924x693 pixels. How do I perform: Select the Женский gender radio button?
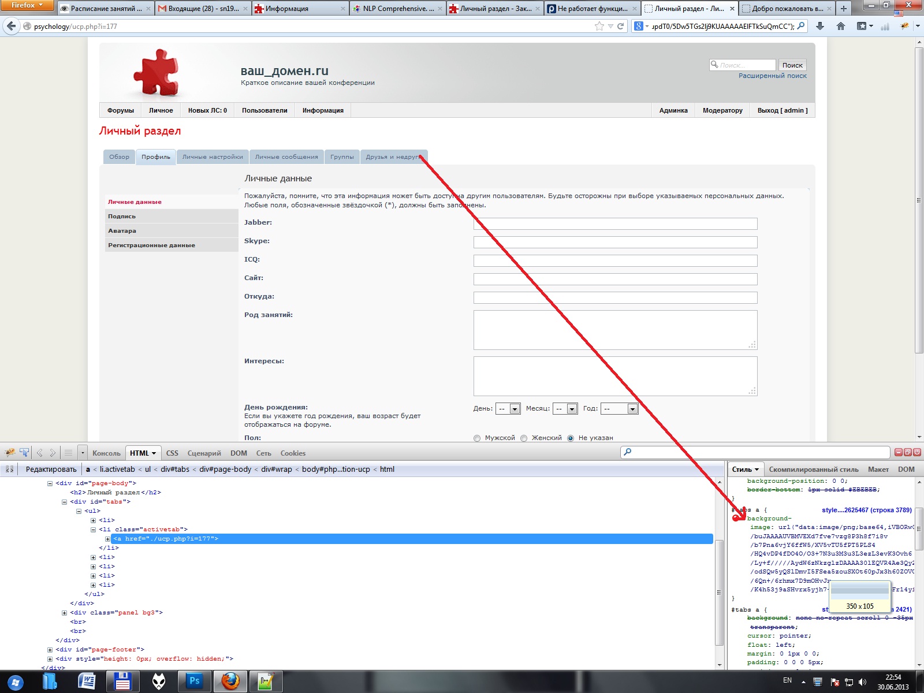tap(524, 438)
